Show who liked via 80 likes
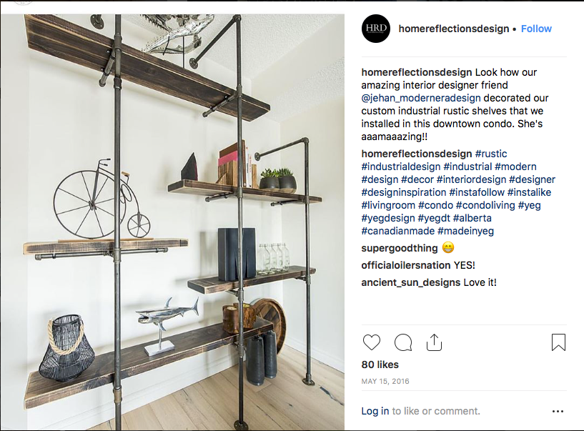Image resolution: width=584 pixels, height=431 pixels. [380, 365]
